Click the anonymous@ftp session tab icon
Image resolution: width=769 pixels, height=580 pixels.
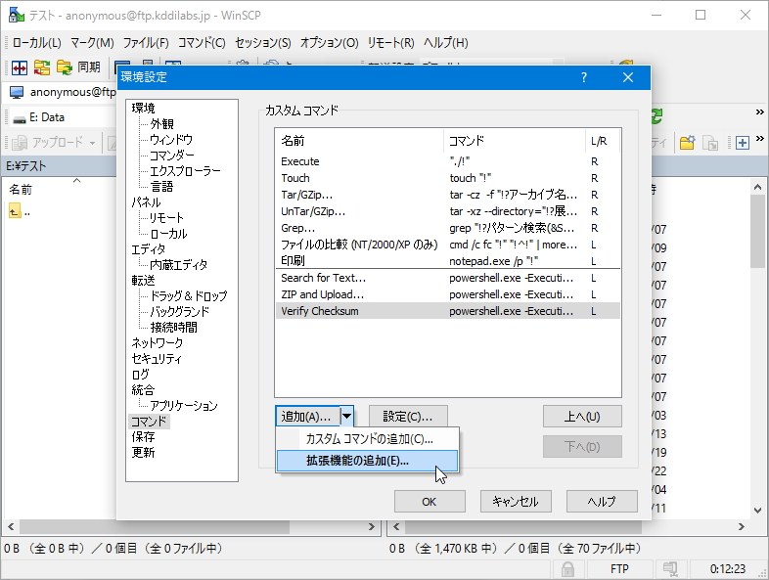click(18, 93)
